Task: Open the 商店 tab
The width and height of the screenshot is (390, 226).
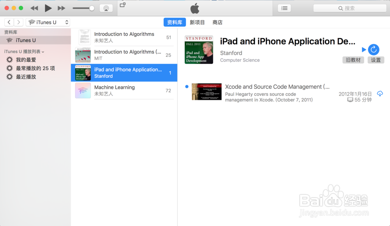Action: pyautogui.click(x=217, y=22)
